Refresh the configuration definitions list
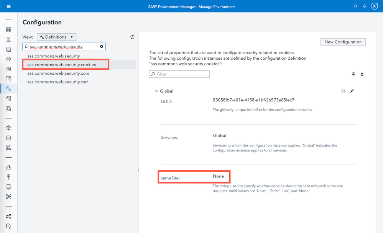 pos(132,37)
